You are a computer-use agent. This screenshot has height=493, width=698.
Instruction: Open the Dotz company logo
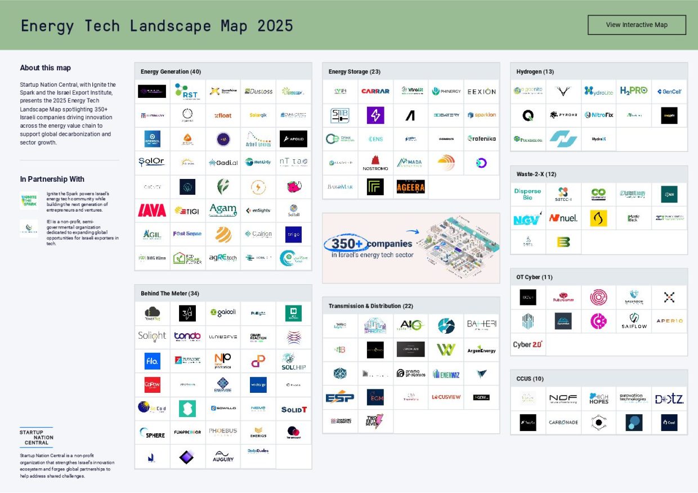coord(669,398)
